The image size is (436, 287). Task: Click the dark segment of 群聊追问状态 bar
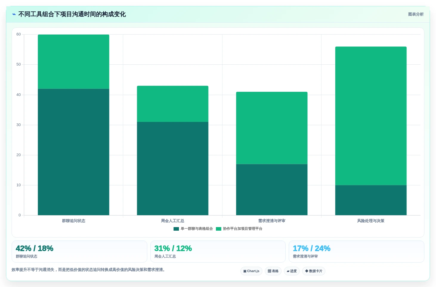click(73, 152)
